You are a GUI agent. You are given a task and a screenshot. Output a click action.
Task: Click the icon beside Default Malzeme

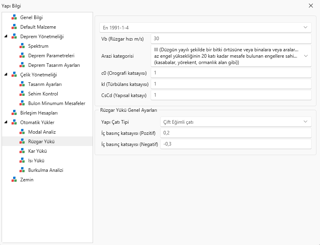[14, 27]
